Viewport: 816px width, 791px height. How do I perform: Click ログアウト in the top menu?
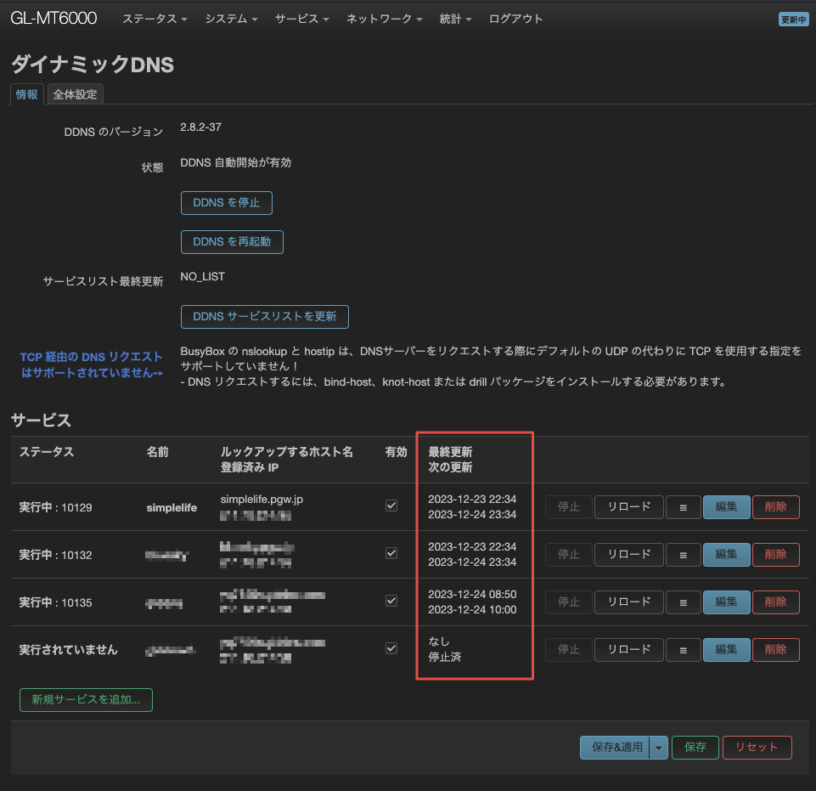pos(515,19)
